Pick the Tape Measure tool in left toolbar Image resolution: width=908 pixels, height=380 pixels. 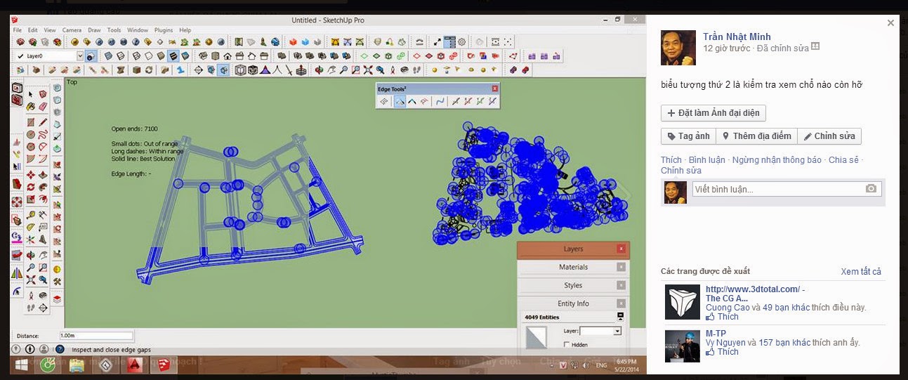click(x=30, y=214)
